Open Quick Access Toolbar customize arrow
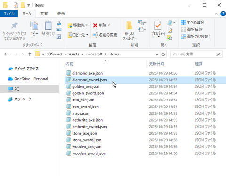Image resolution: width=226 pixels, height=176 pixels. 29,5
